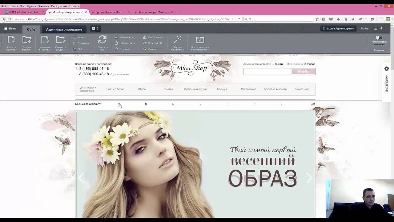
Task: Open the dropdown arrow in address bar
Action: [x=233, y=19]
